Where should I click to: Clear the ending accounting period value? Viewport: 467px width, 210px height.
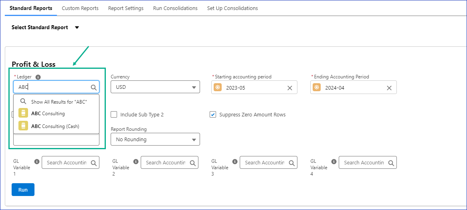click(389, 88)
